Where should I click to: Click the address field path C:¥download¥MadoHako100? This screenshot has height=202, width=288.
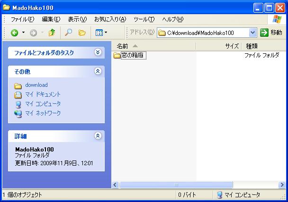pyautogui.click(x=200, y=33)
